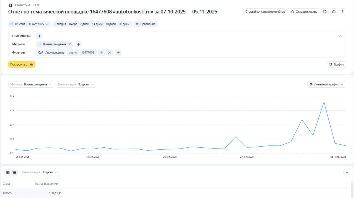The image size is (354, 198).
Task: Click the save report floppy-disk icon
Action: (324, 12)
